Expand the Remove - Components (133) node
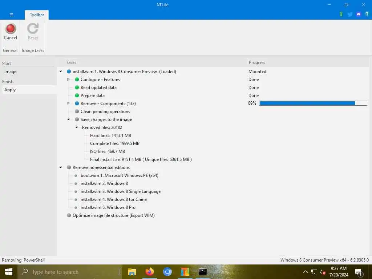372x279 pixels. [69, 103]
